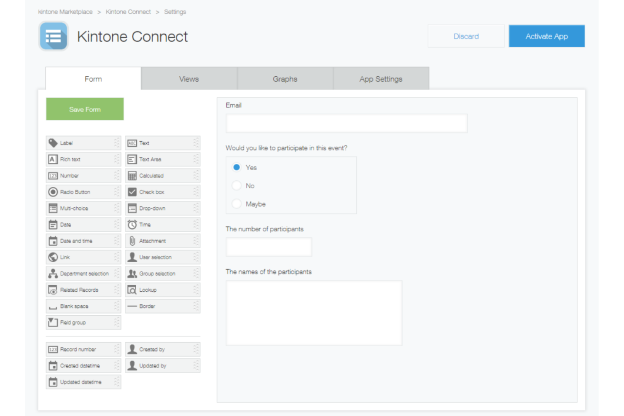Select the Updated datetime icon
This screenshot has height=416, width=624.
click(53, 382)
